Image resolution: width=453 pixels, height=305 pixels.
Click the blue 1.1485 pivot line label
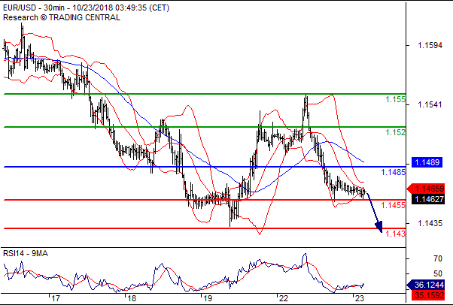tap(394, 172)
